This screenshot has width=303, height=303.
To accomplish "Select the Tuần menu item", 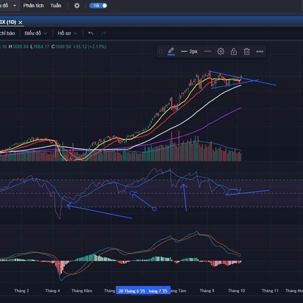I will (56, 6).
